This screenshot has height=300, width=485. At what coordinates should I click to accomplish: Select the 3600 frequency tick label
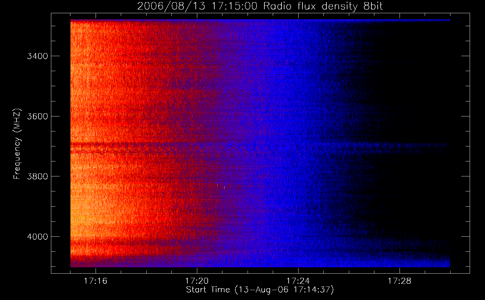coord(37,116)
